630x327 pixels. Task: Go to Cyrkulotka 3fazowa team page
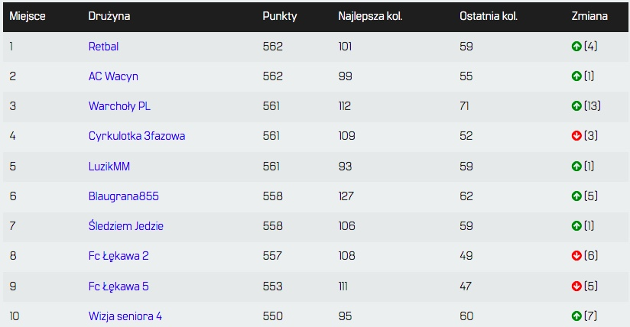coord(136,136)
